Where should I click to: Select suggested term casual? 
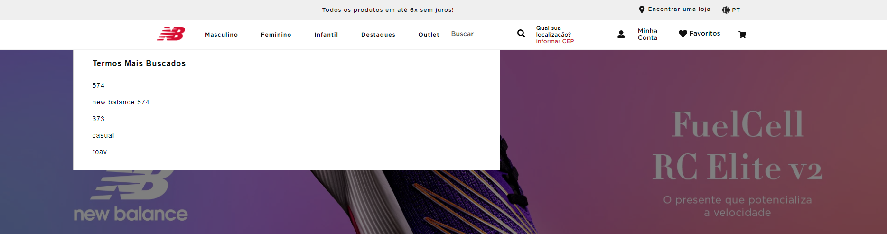[x=103, y=135]
